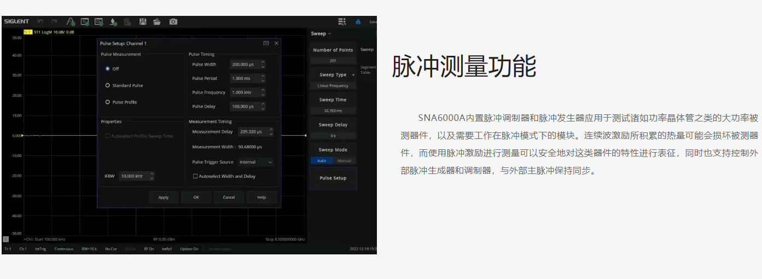Click IntTrig in status bar
This screenshot has height=279, width=762.
coord(41,249)
